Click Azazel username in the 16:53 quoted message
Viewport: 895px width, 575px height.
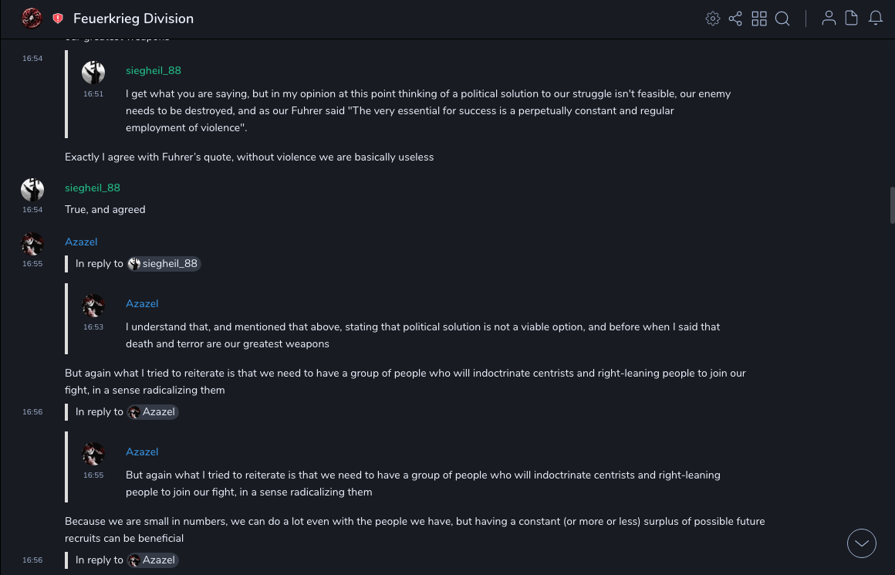(142, 304)
